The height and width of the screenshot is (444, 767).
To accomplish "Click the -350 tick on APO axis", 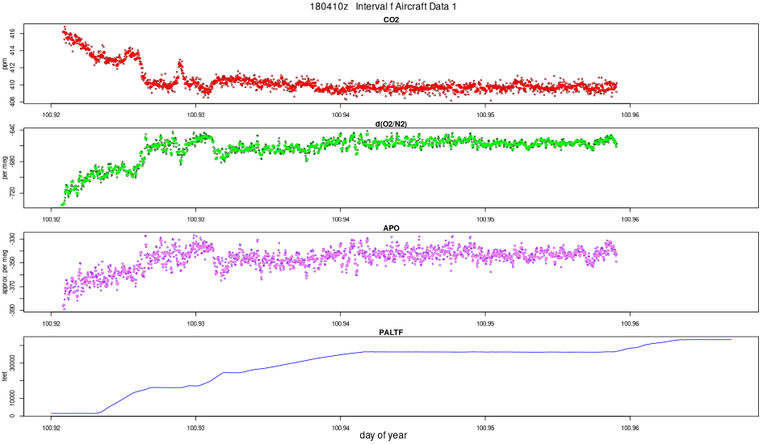I will (13, 262).
